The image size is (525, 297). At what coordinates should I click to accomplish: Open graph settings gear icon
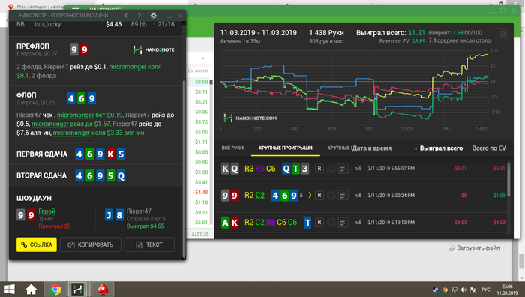tap(502, 34)
